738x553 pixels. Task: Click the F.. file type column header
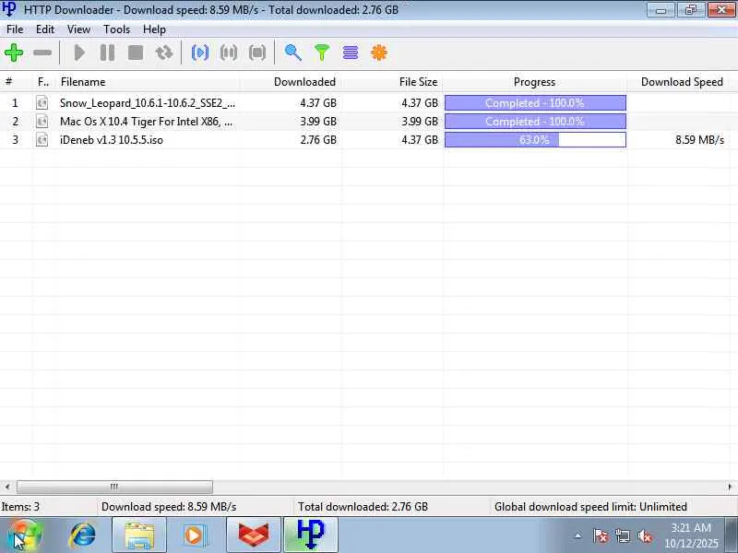click(x=44, y=82)
